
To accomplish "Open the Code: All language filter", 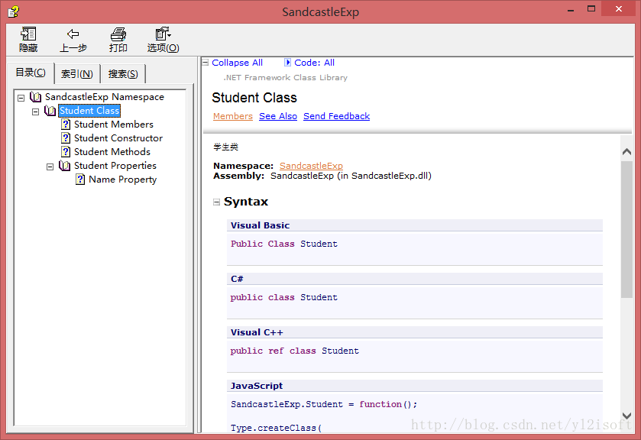I will [314, 63].
